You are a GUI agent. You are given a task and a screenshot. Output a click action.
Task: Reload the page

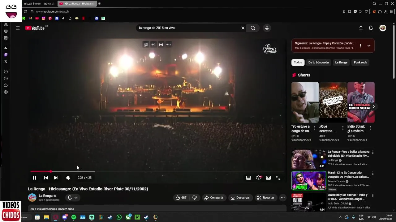[25, 11]
